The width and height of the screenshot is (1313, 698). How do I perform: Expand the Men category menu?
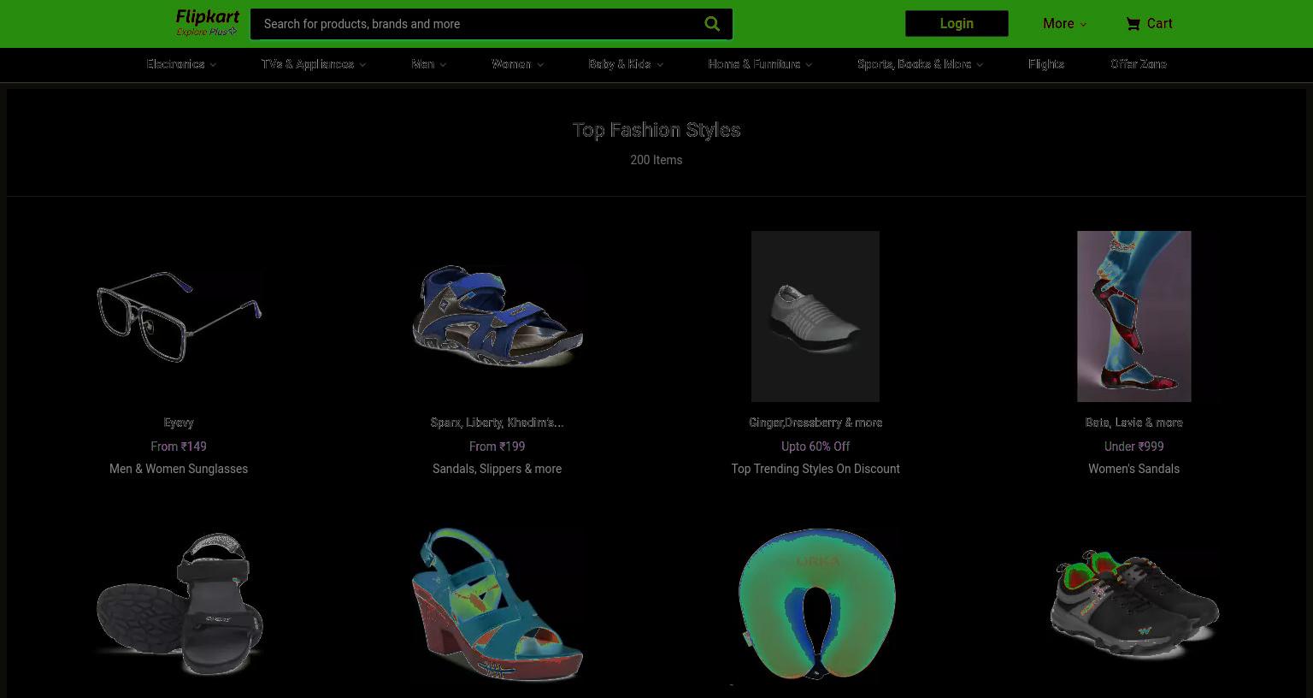[x=428, y=64]
